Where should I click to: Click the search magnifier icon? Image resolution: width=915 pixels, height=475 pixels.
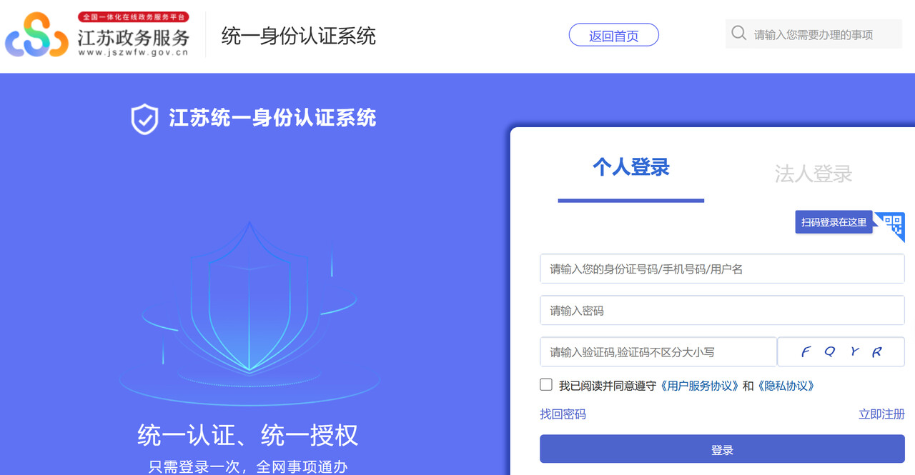point(739,33)
